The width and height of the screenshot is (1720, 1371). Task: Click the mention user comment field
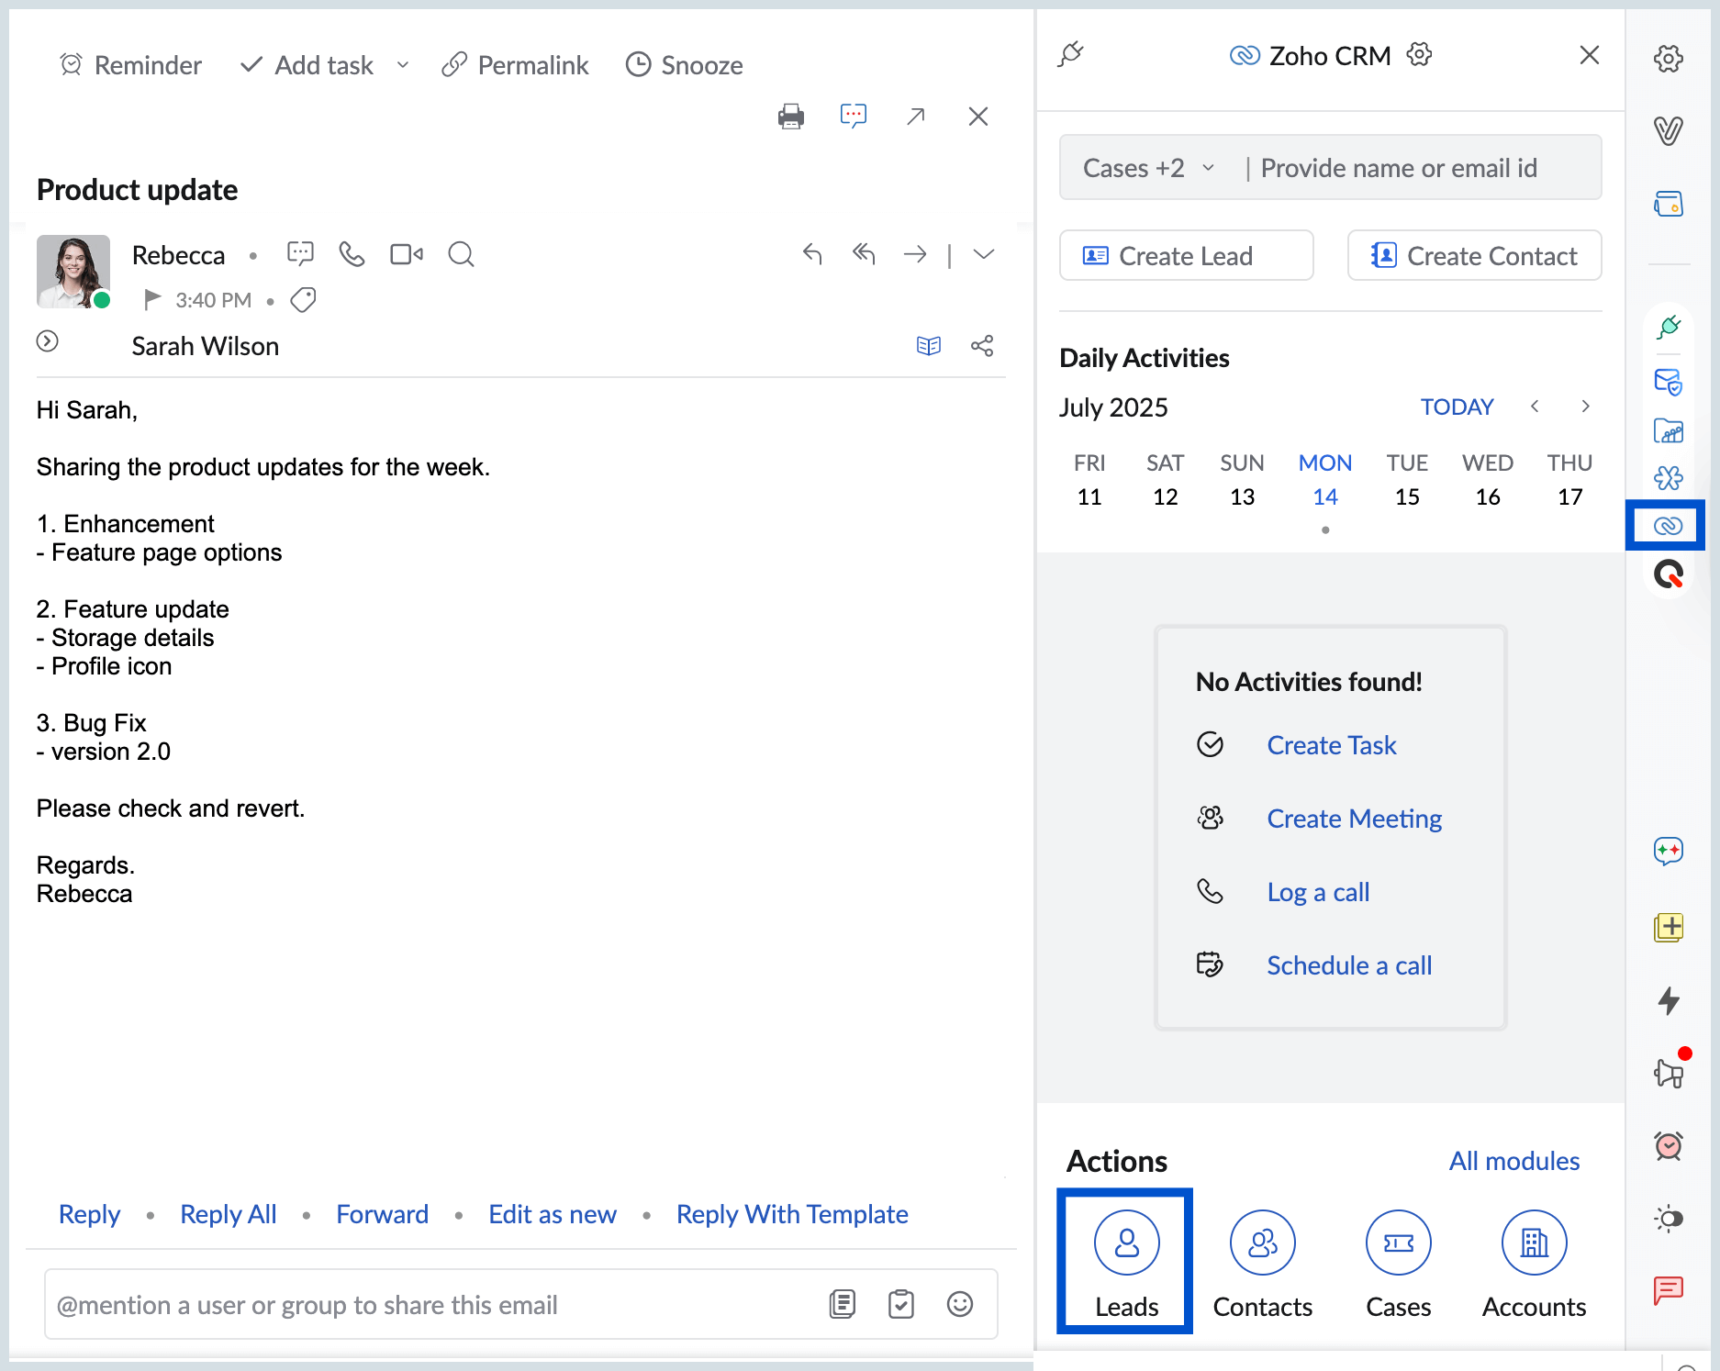click(x=431, y=1305)
